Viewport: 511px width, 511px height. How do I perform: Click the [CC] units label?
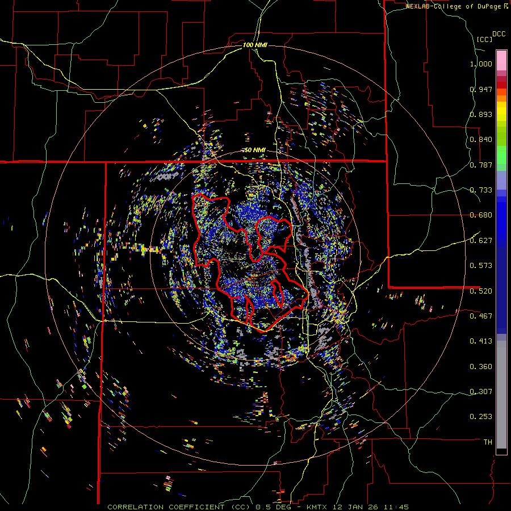484,39
